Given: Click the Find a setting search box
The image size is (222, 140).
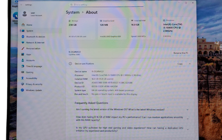Looking at the screenshot, I should pos(107,5).
